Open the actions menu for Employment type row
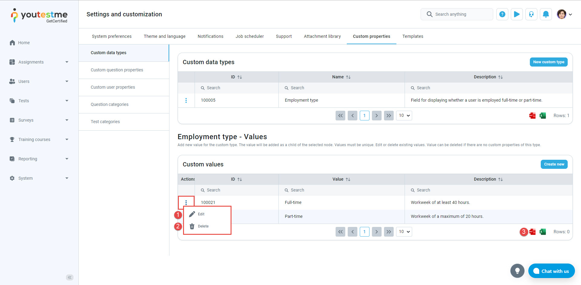This screenshot has width=581, height=285. 186,100
